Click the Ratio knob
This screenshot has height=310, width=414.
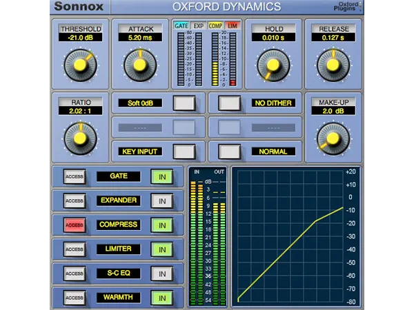tap(80, 138)
